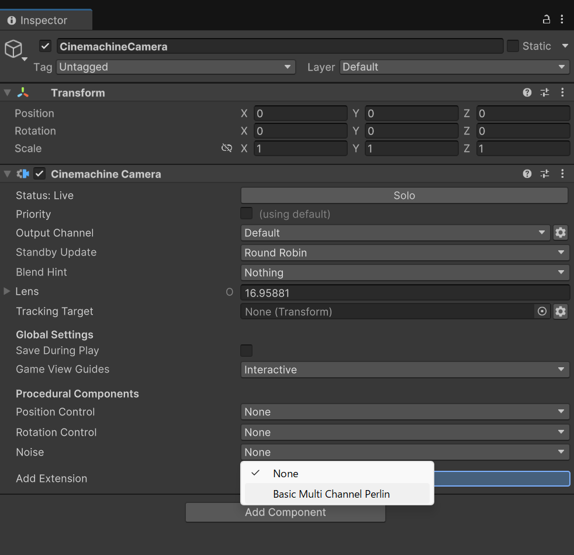The width and height of the screenshot is (574, 555).
Task: Open the Position Control dropdown
Action: (405, 412)
